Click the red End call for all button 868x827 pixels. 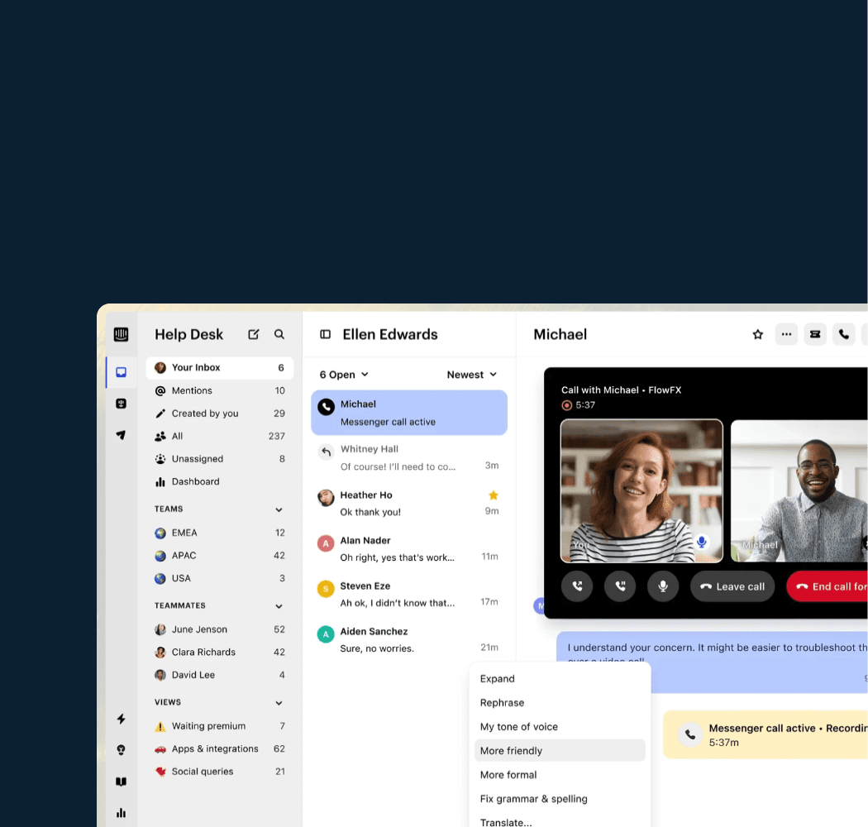(827, 586)
